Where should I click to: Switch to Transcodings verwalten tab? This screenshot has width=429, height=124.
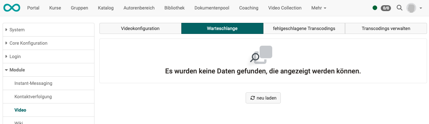386,28
